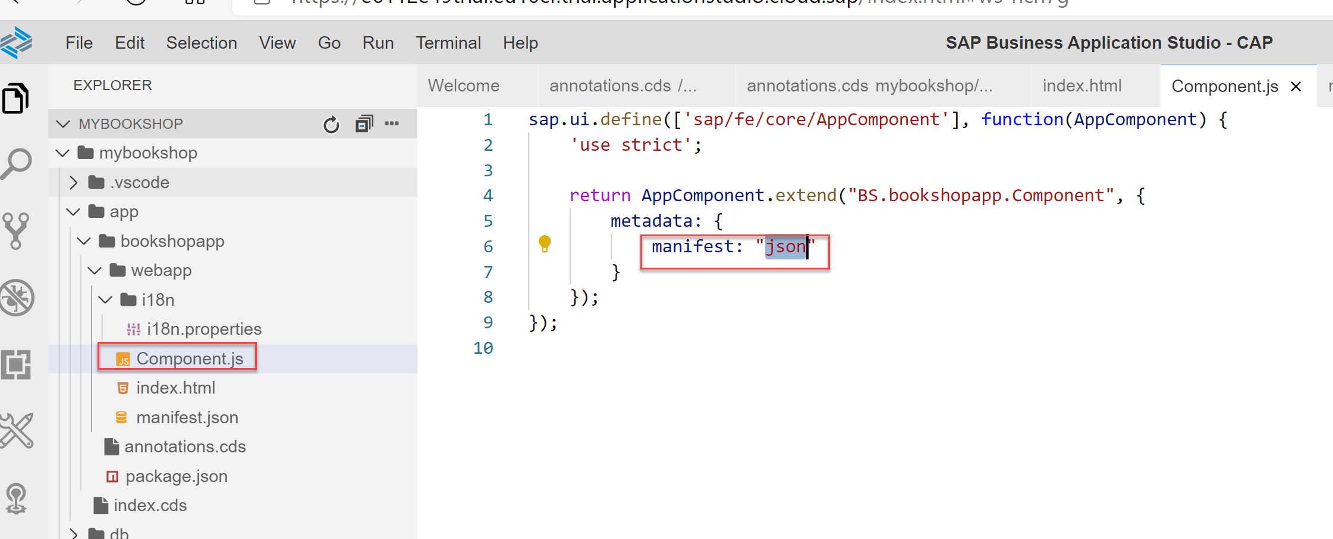The height and width of the screenshot is (539, 1333).
Task: Click line number 10 in the gutter
Action: (x=483, y=348)
